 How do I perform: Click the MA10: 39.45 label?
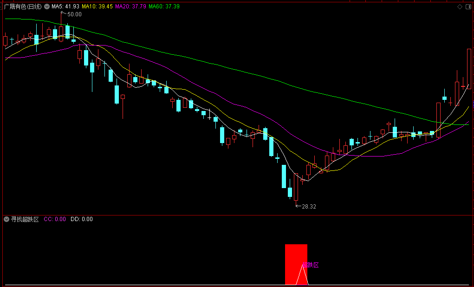[x=97, y=7]
